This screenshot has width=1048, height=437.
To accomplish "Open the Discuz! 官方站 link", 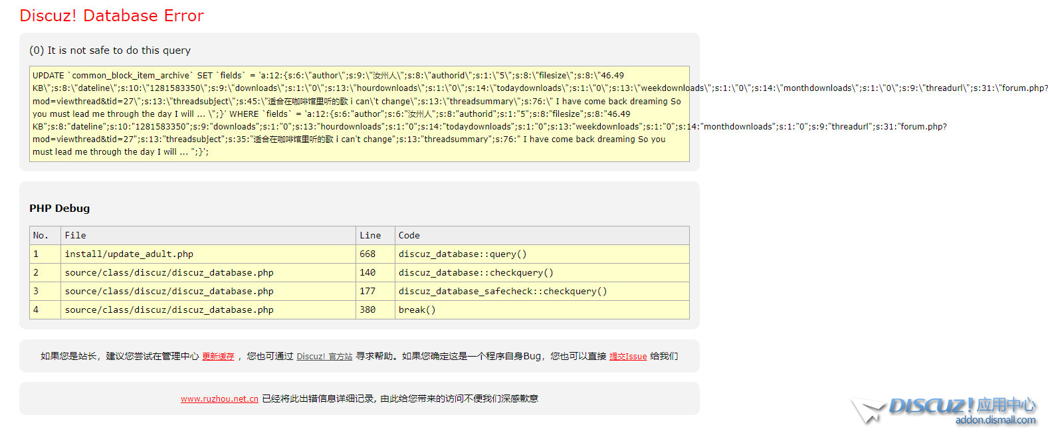I will coord(324,357).
